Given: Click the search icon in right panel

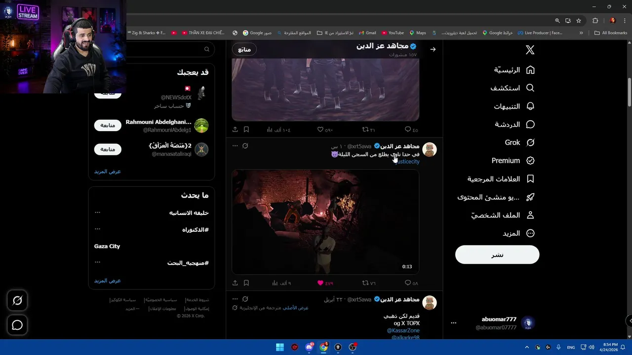Looking at the screenshot, I should [207, 49].
